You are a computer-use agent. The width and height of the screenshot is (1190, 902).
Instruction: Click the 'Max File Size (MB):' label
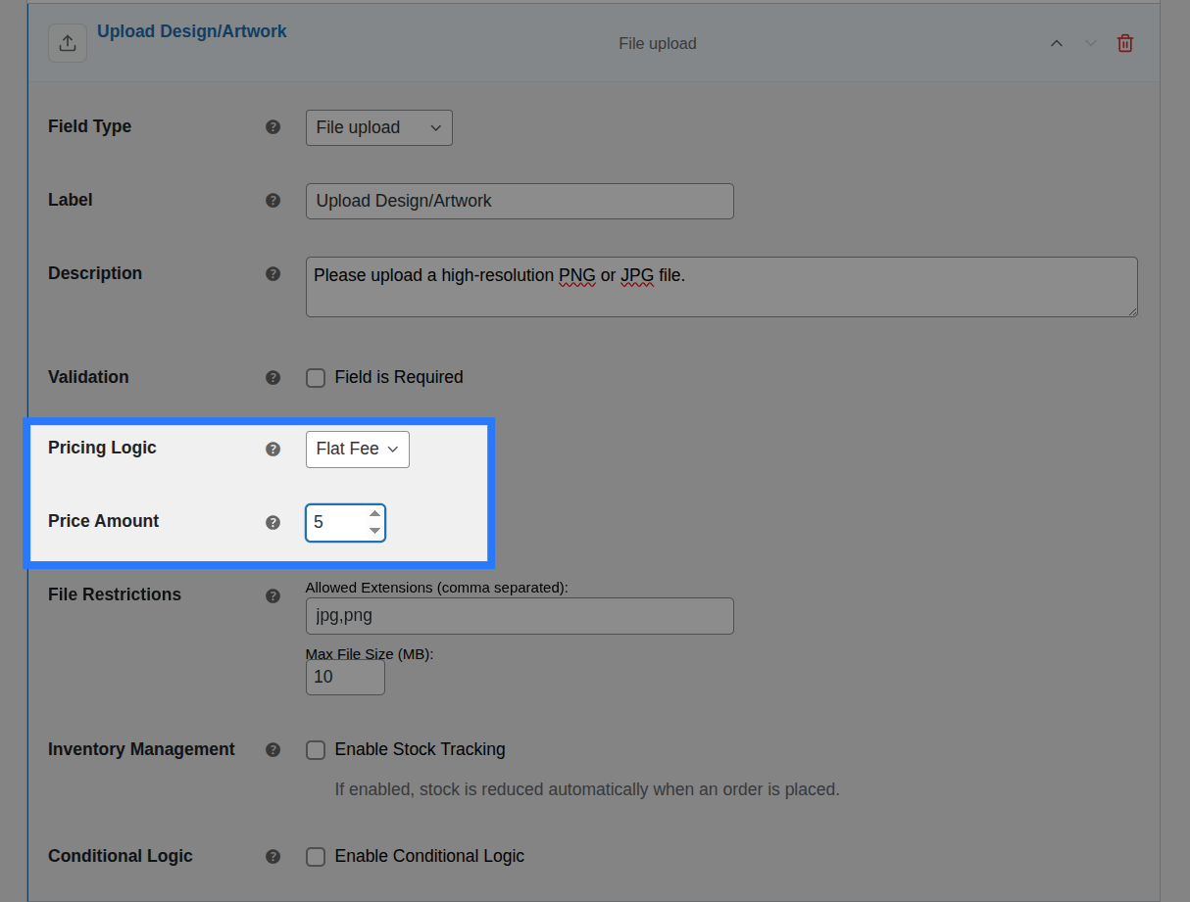(x=370, y=654)
